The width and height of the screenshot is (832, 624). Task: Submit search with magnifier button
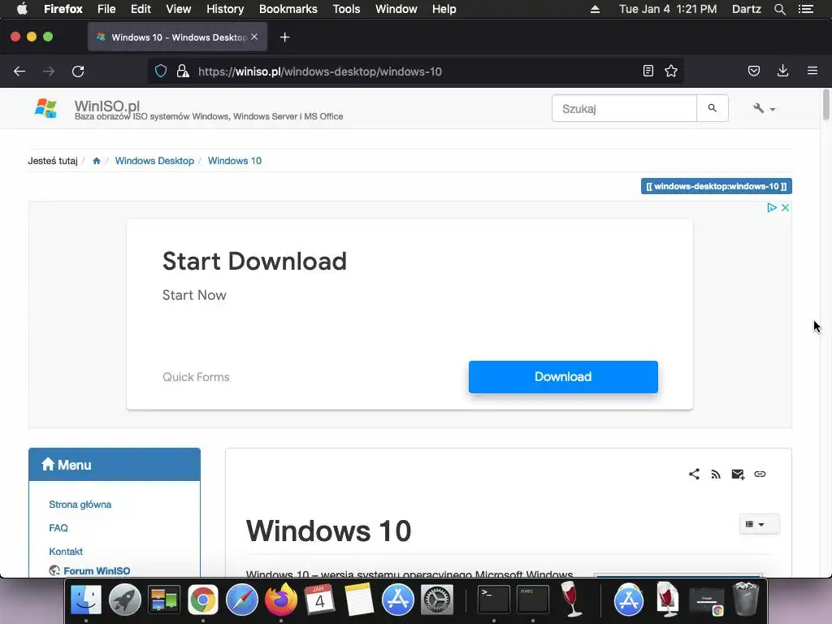[712, 108]
